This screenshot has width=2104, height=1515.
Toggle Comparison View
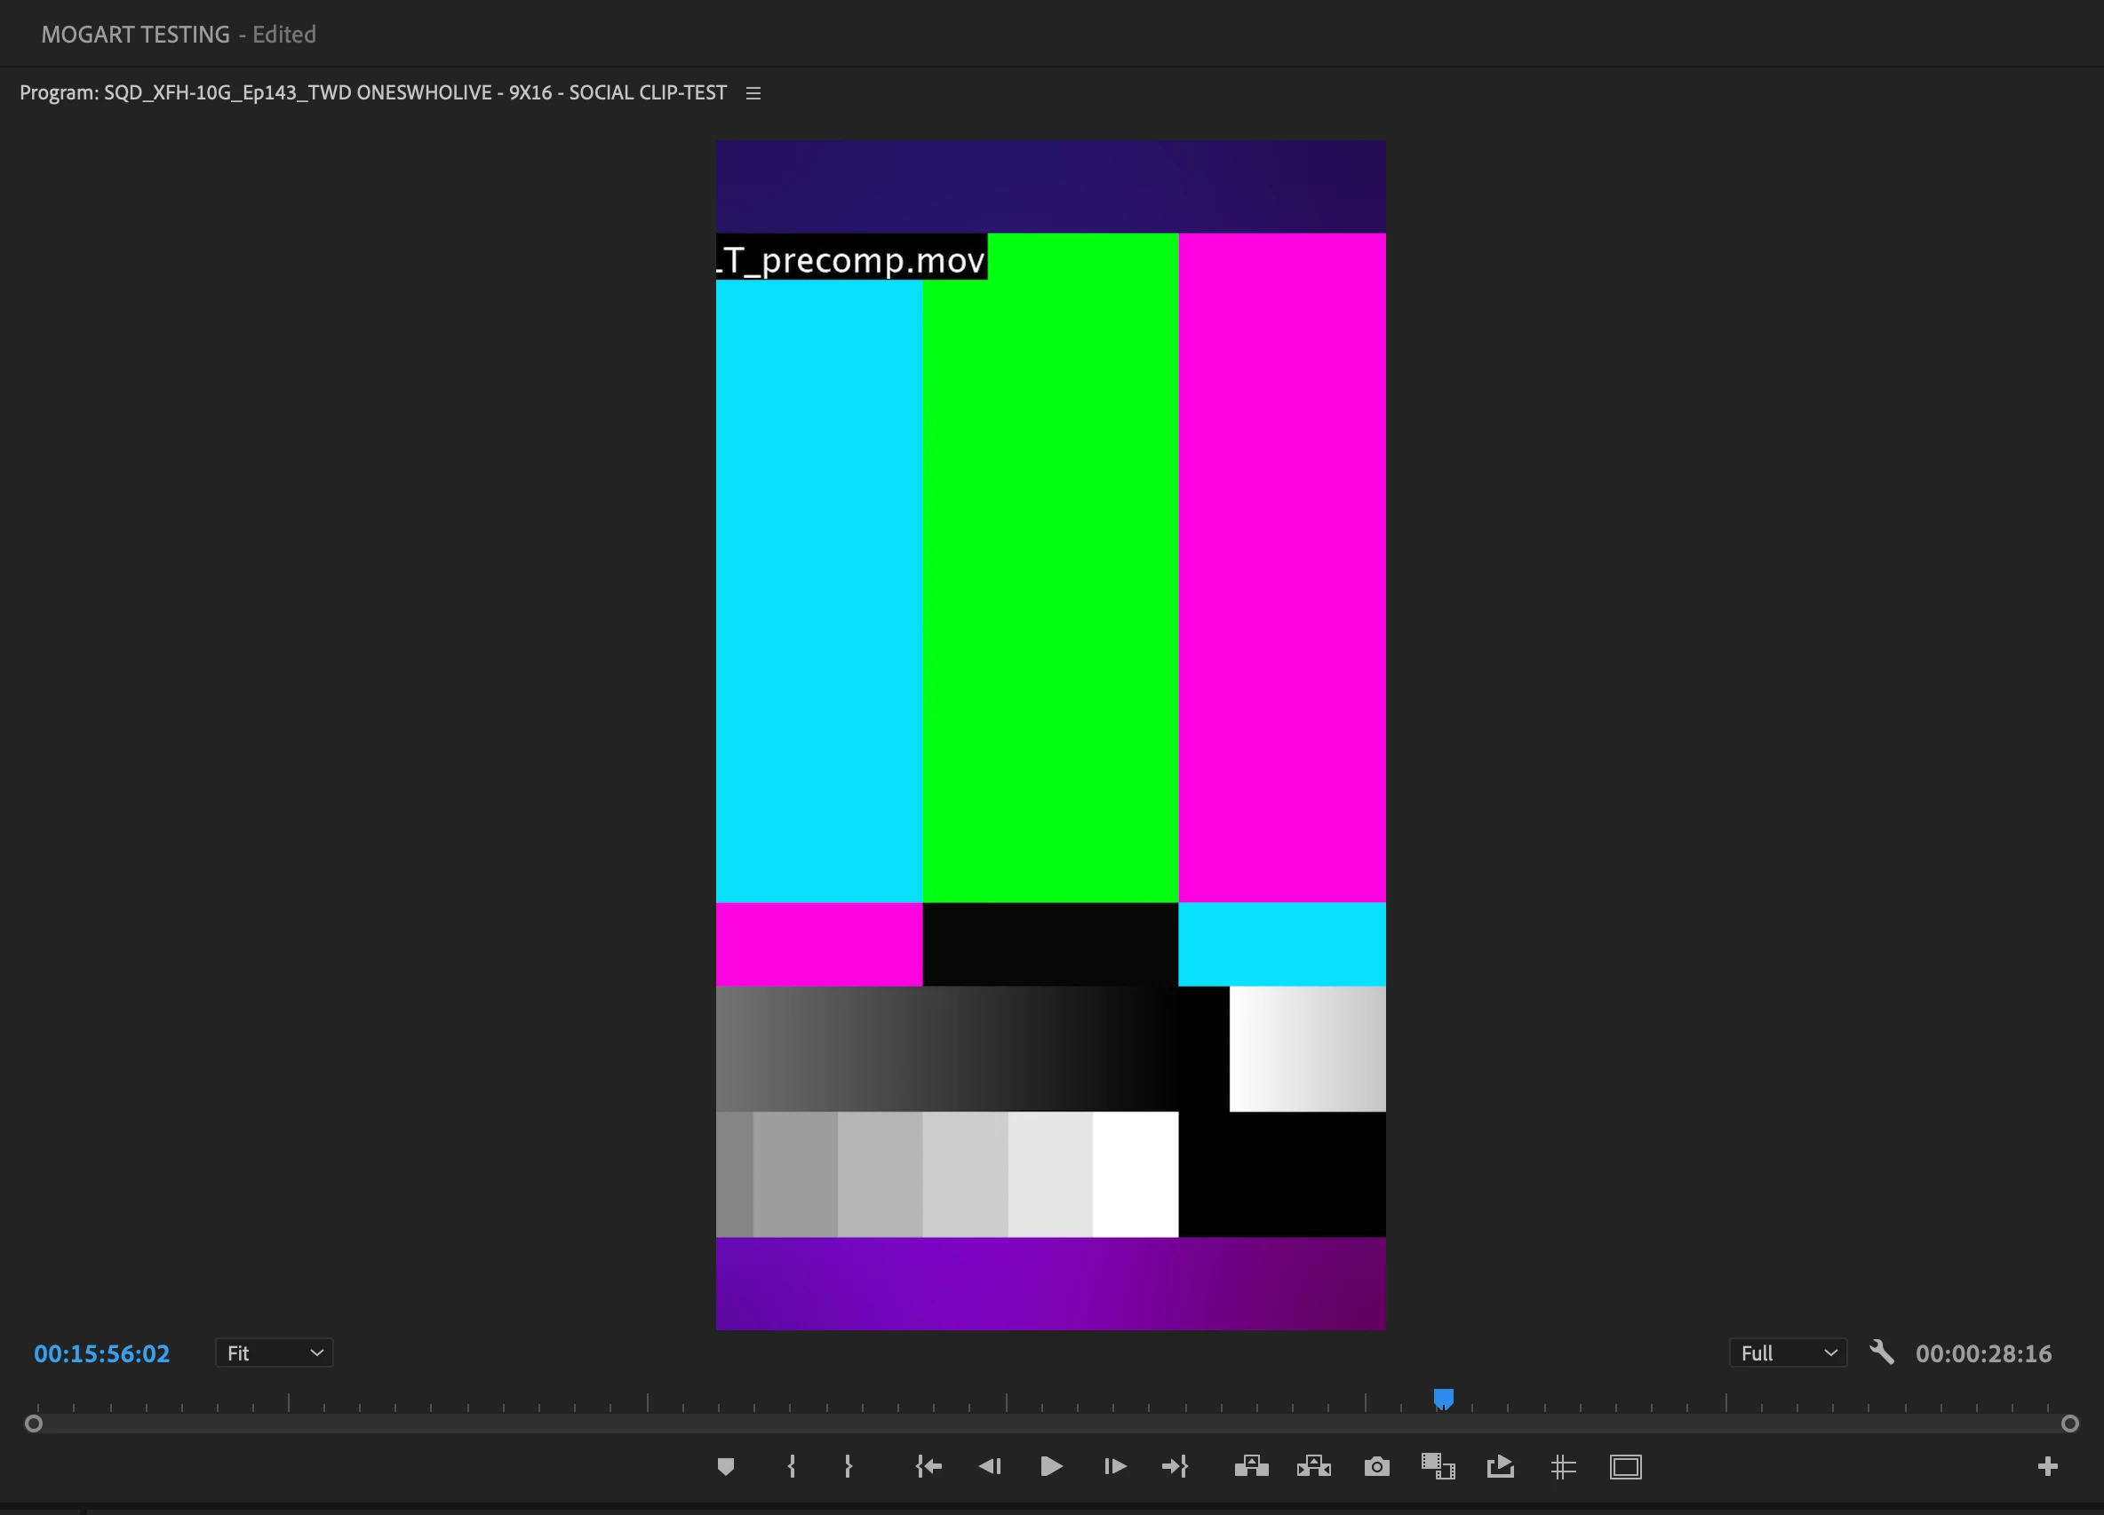point(1438,1466)
